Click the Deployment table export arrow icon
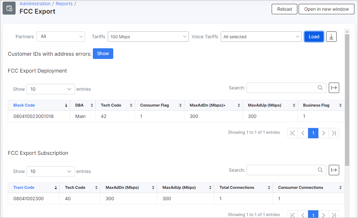This screenshot has width=358, height=218. 334,88
